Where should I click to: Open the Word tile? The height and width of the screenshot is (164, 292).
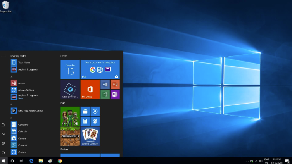[x=105, y=85]
